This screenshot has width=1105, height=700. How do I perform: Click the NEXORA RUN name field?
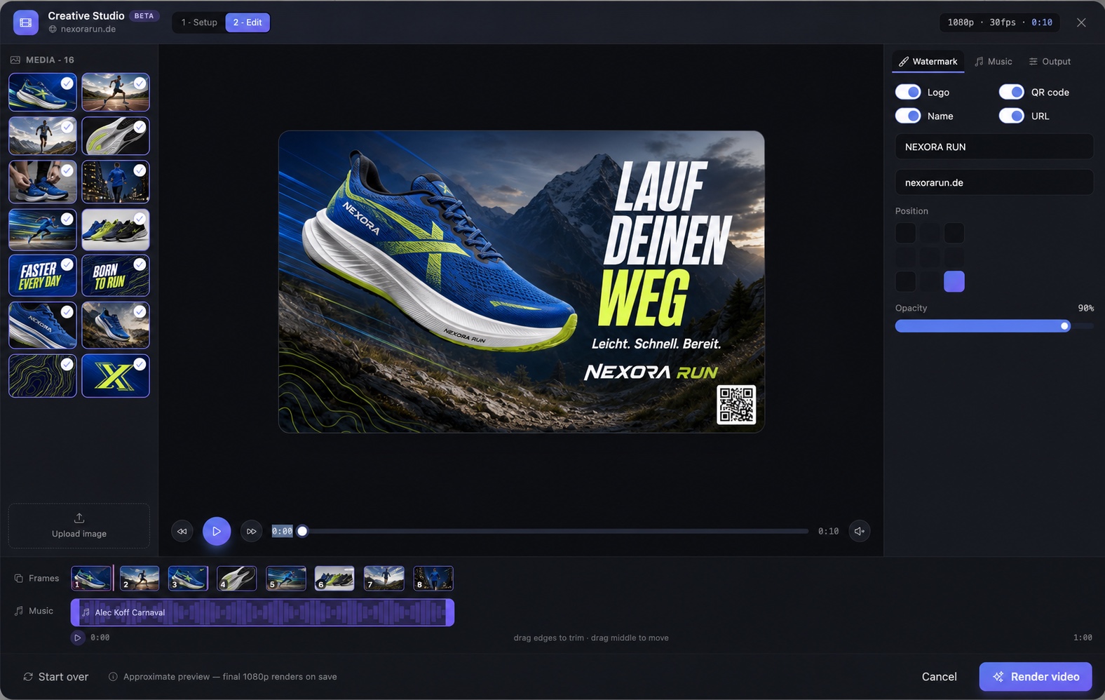[994, 147]
